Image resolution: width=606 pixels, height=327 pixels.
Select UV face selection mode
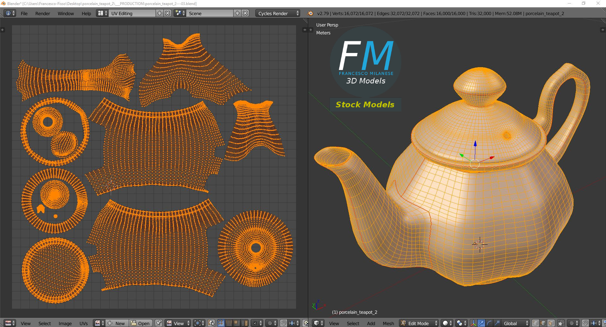point(237,323)
